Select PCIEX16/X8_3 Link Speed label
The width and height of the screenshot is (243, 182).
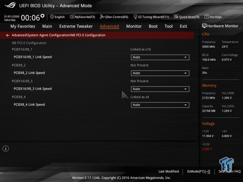(x=33, y=89)
